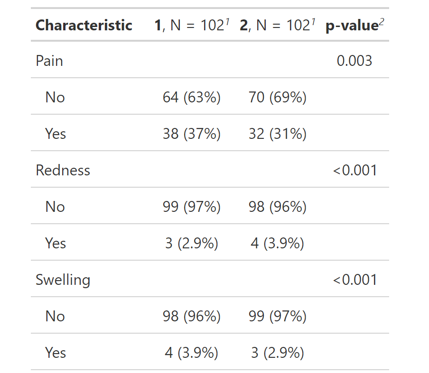This screenshot has width=429, height=373.
Task: Open footnote 1 beside group 1 header
Action: coord(227,22)
